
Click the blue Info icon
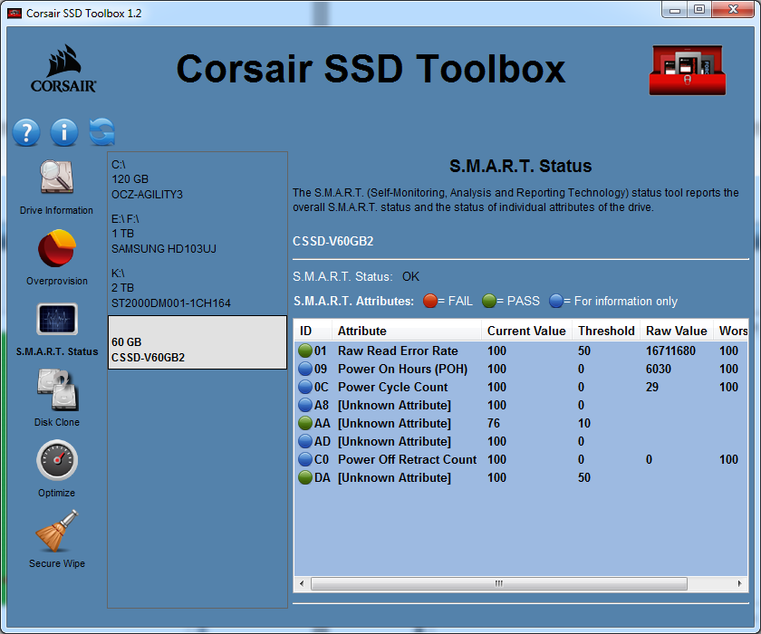click(x=64, y=132)
